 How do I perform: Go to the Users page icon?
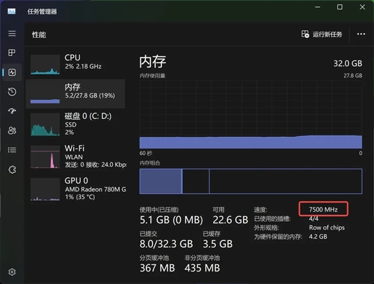coord(12,130)
